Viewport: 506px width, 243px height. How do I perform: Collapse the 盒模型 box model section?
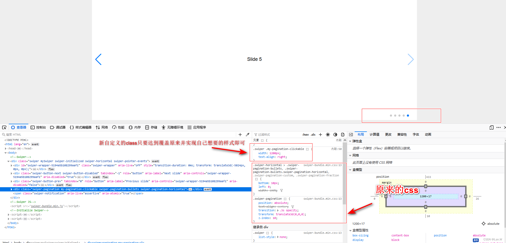pos(350,169)
